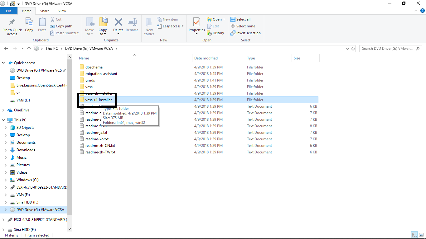Select the migration-assistant folder

101,74
